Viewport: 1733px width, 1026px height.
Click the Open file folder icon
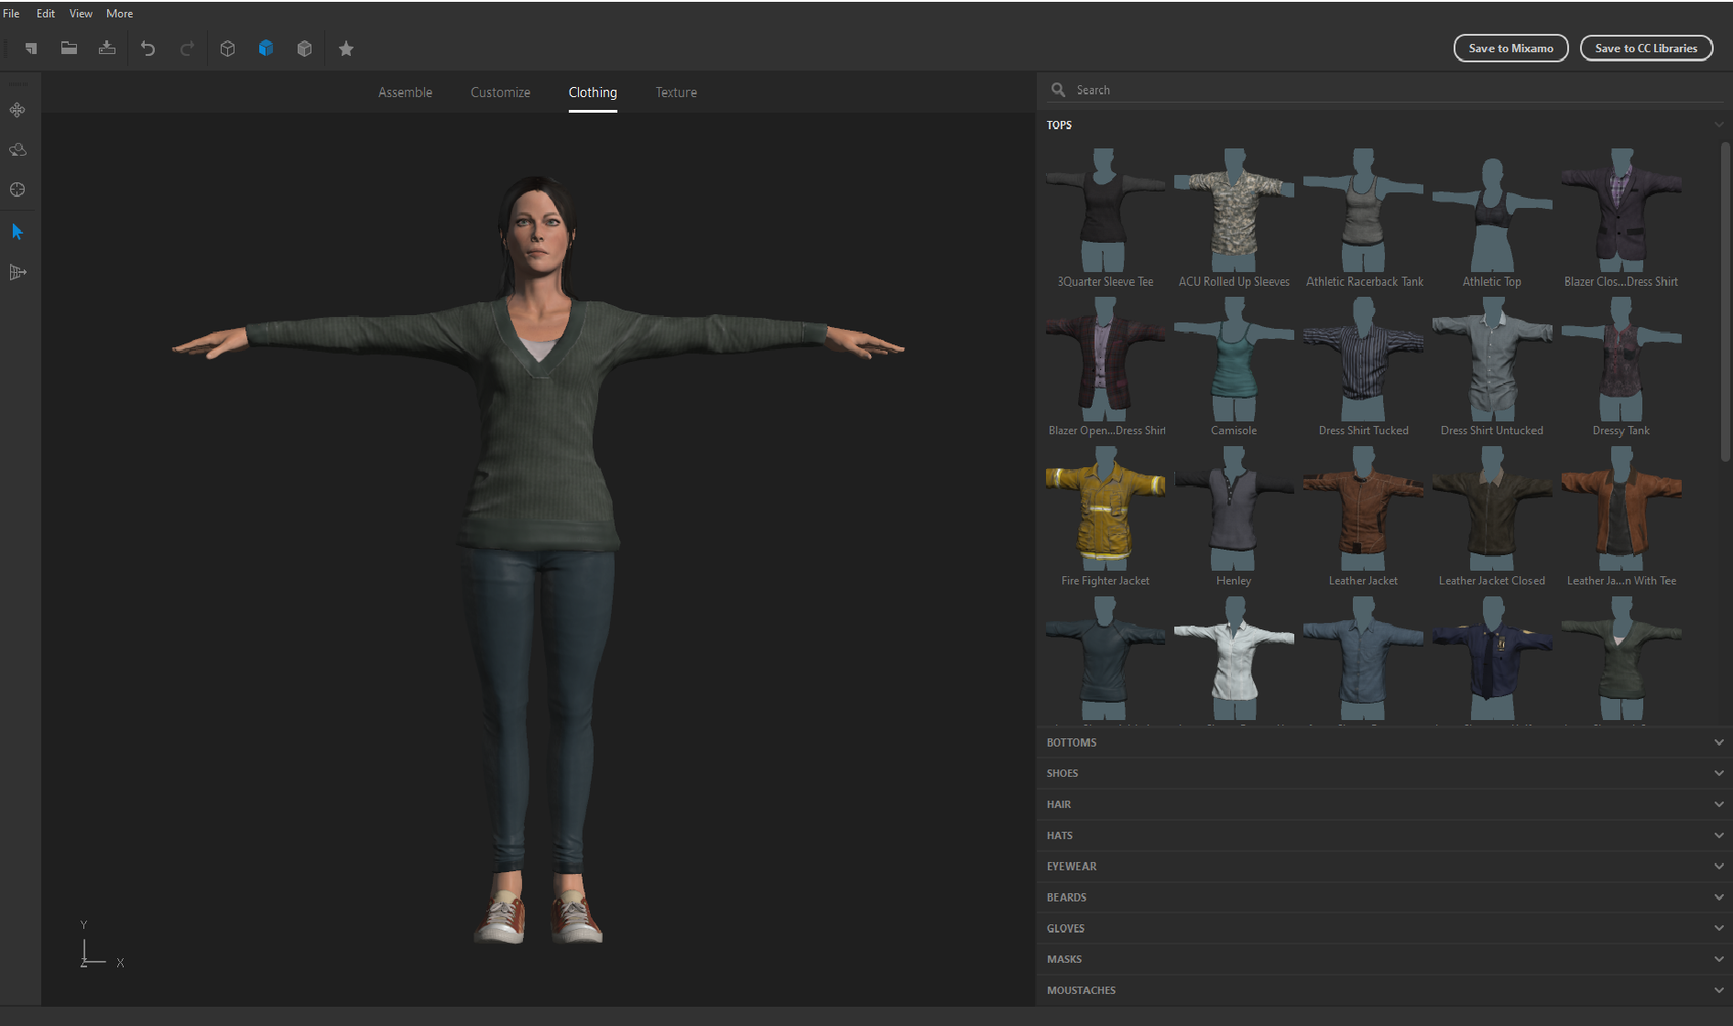click(x=69, y=49)
